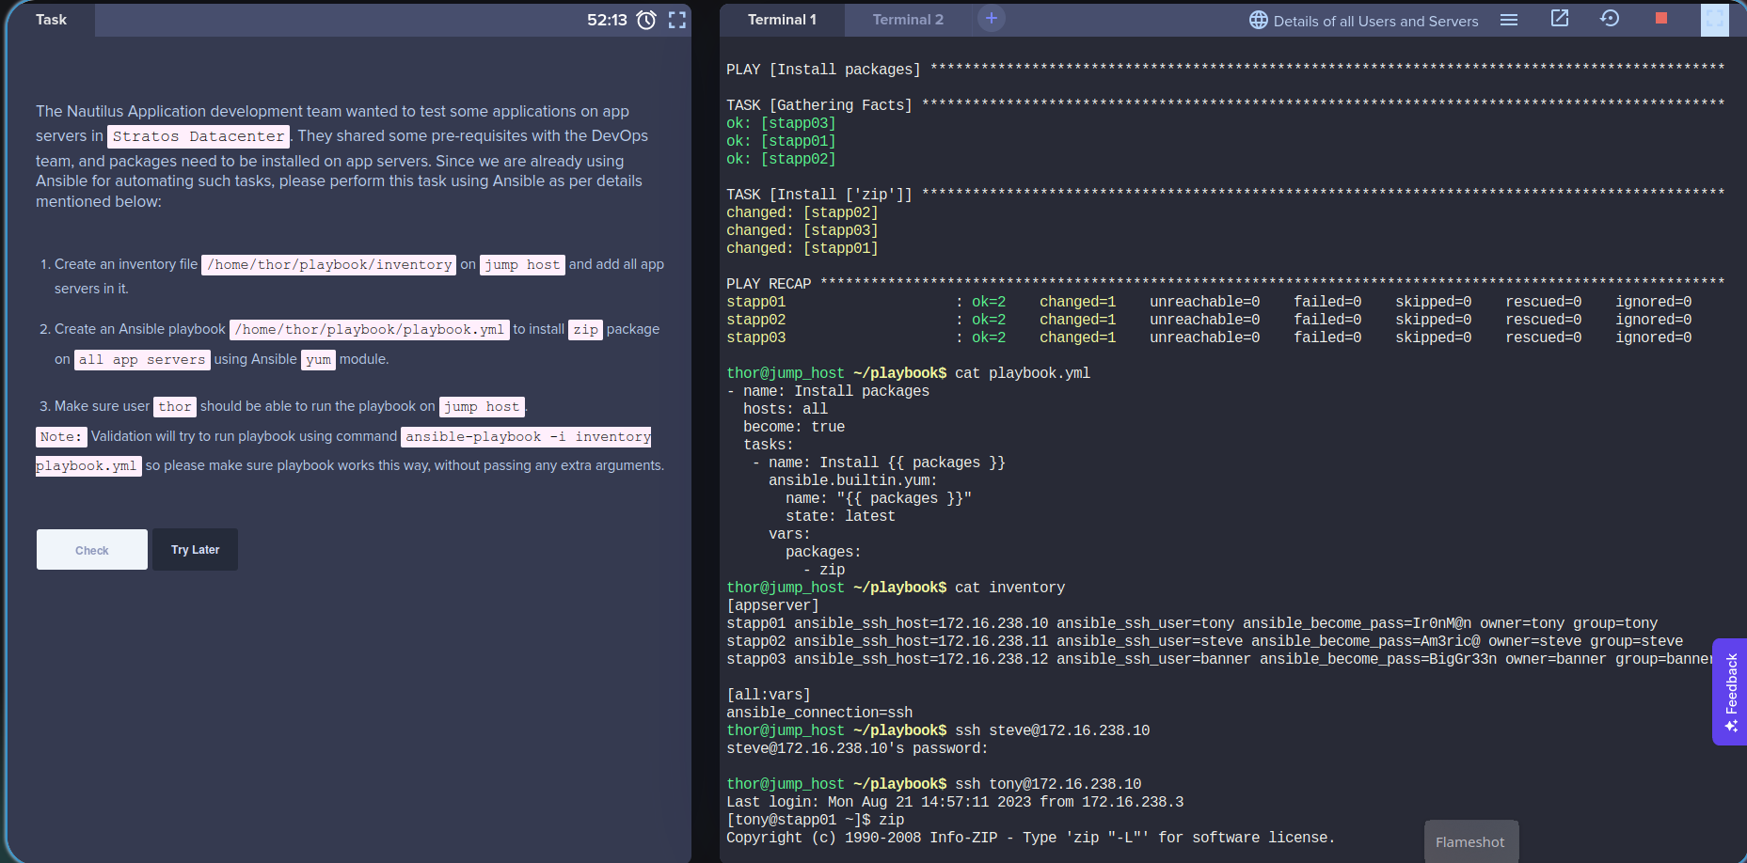Click 'ssh steve@172.16.238.10' command in terminal

tap(1053, 730)
